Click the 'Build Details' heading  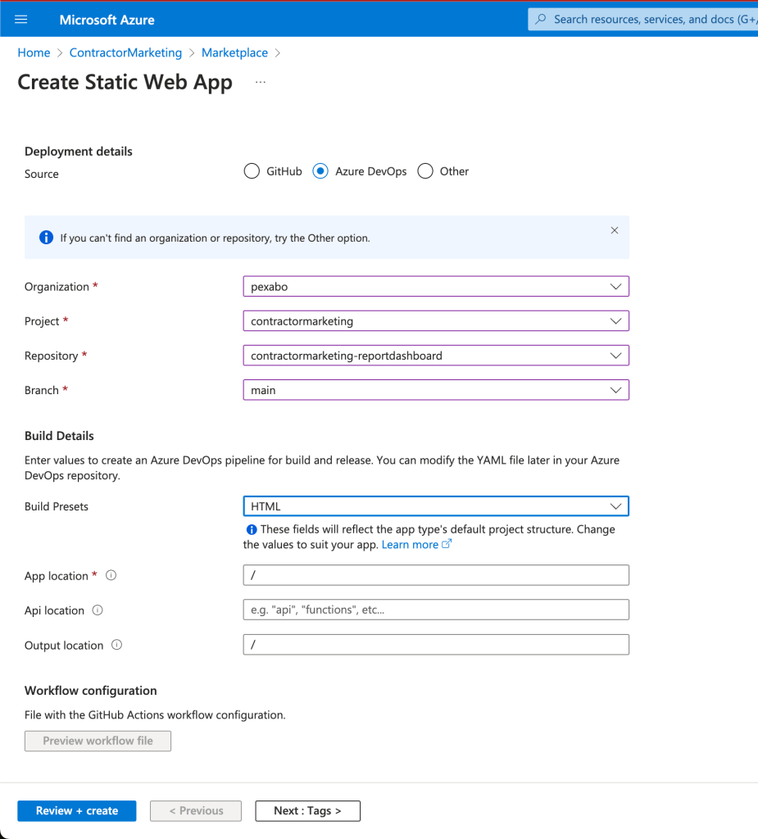pyautogui.click(x=59, y=436)
